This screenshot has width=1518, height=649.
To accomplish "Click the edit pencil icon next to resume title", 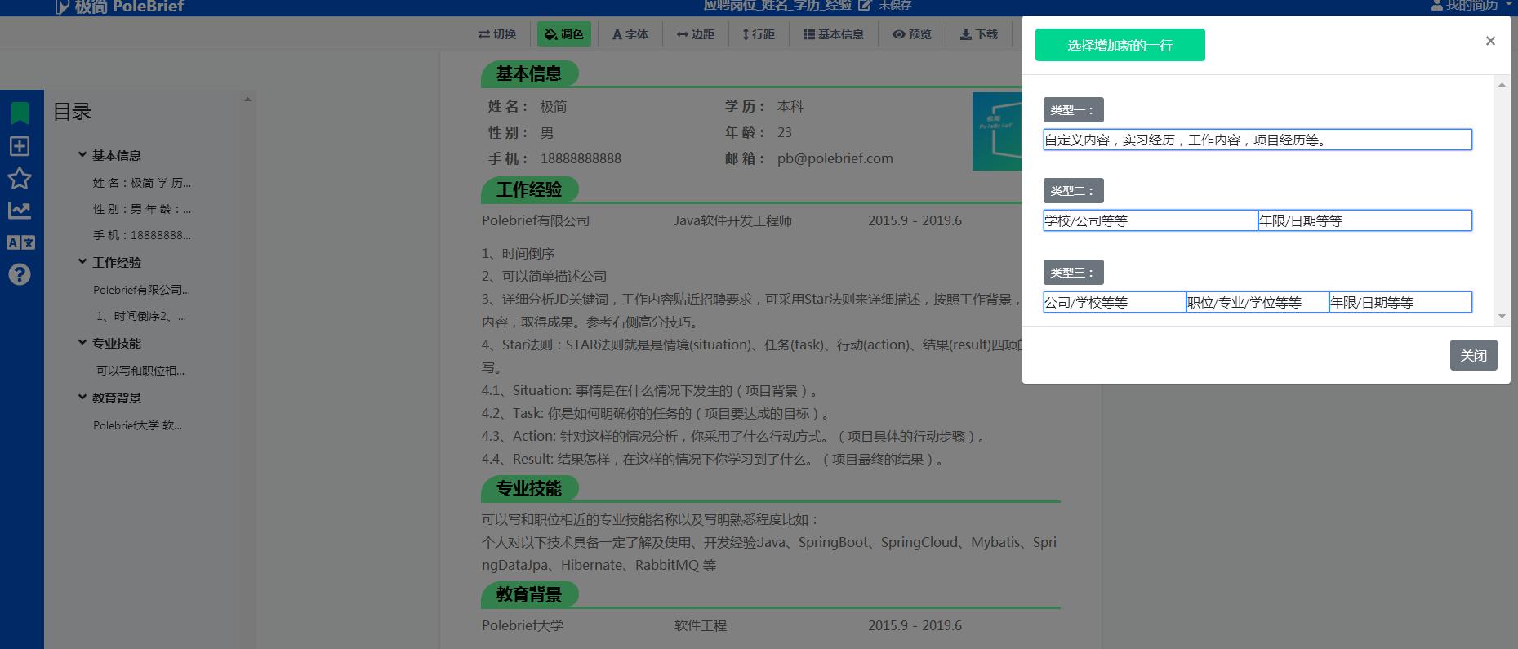I will coord(865,6).
